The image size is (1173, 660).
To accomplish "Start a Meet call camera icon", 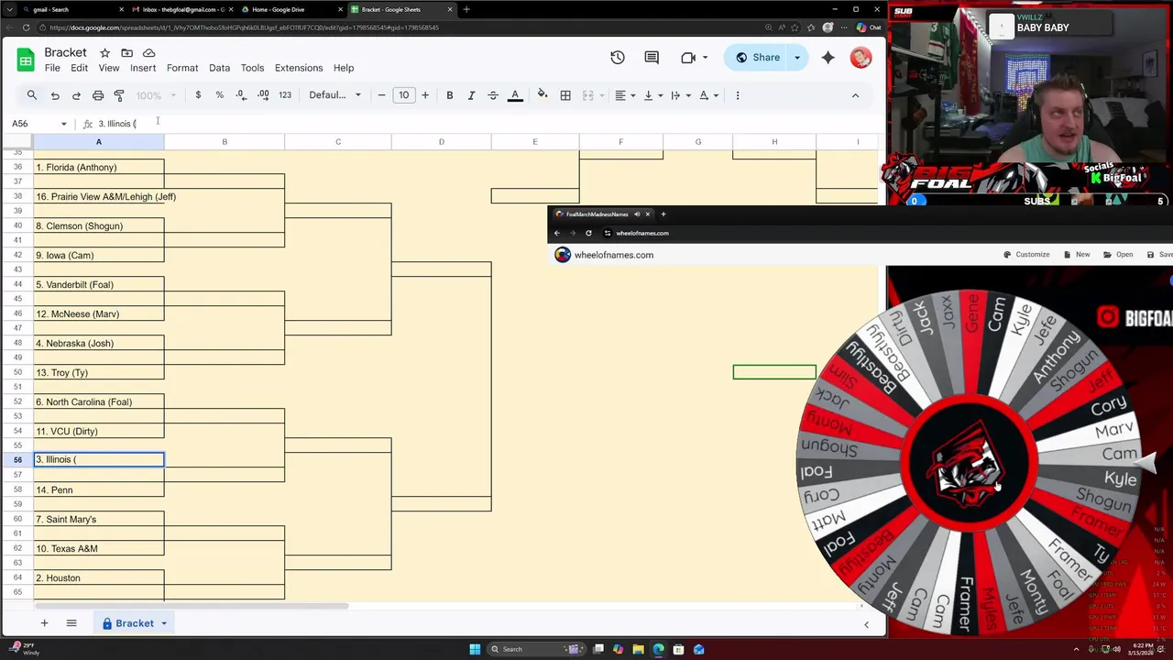I will coord(688,58).
